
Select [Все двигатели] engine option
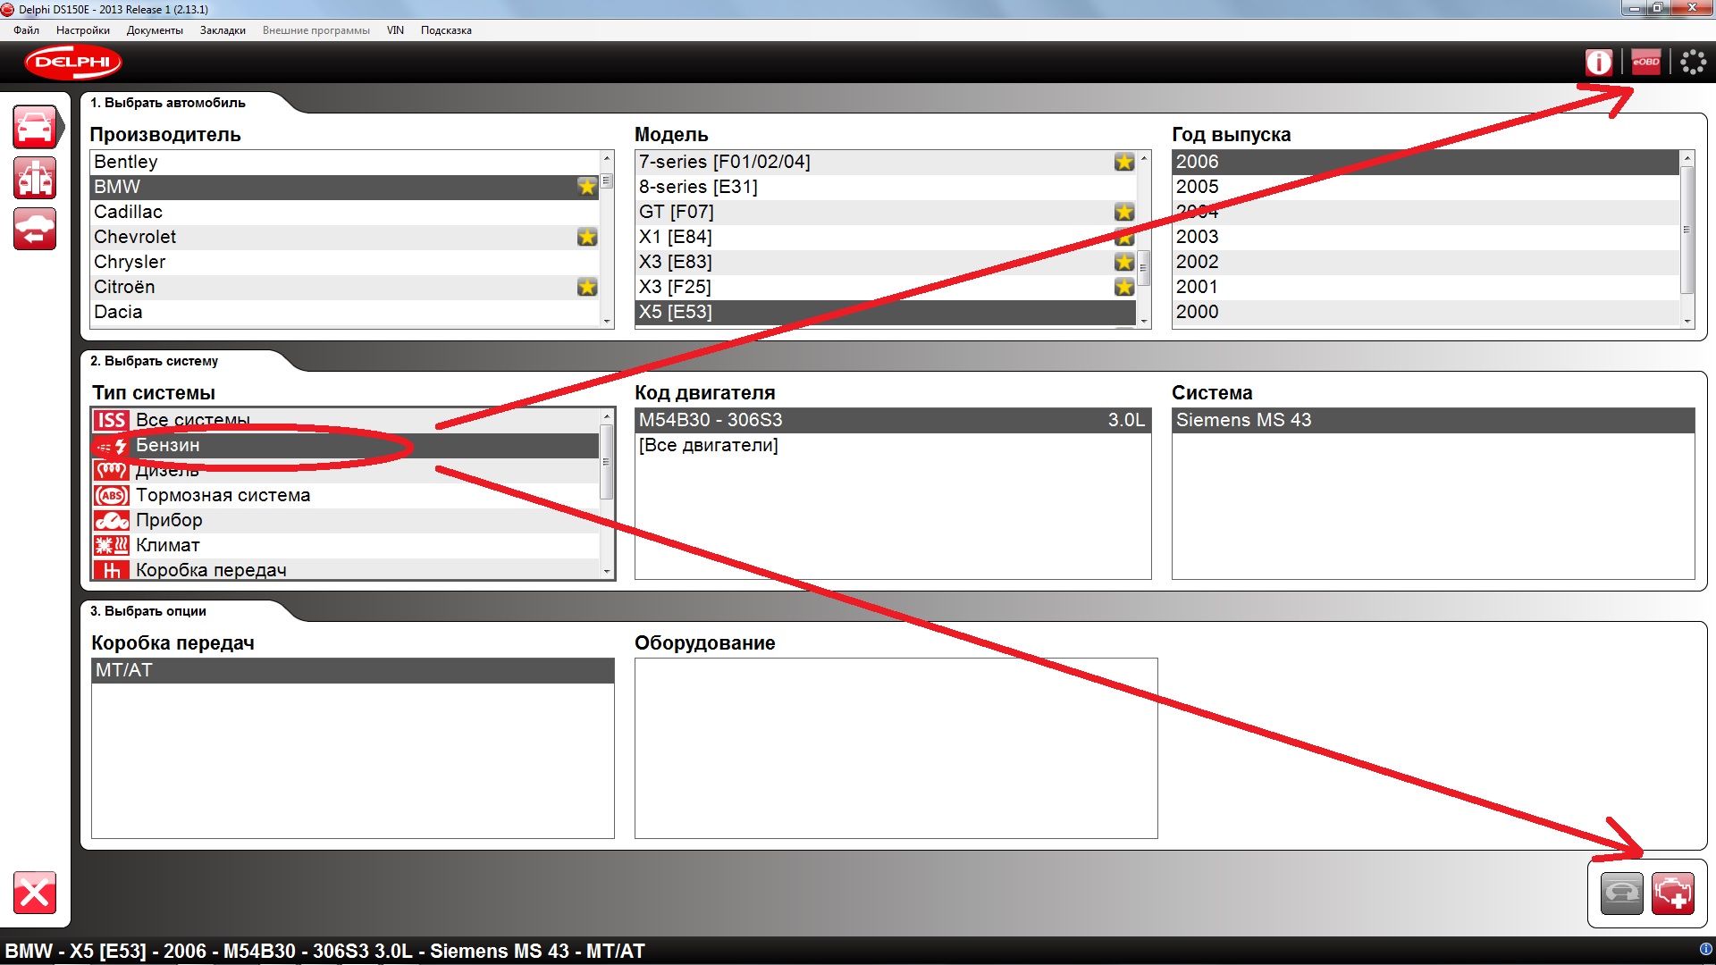click(x=893, y=445)
